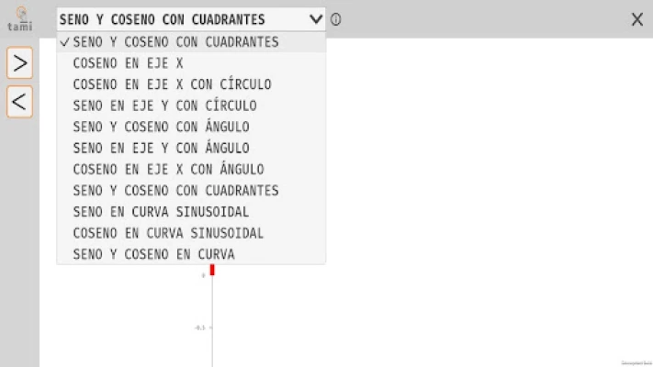
Task: Choose SENO EN CURVA SINUSOIDAL
Action: click(161, 212)
